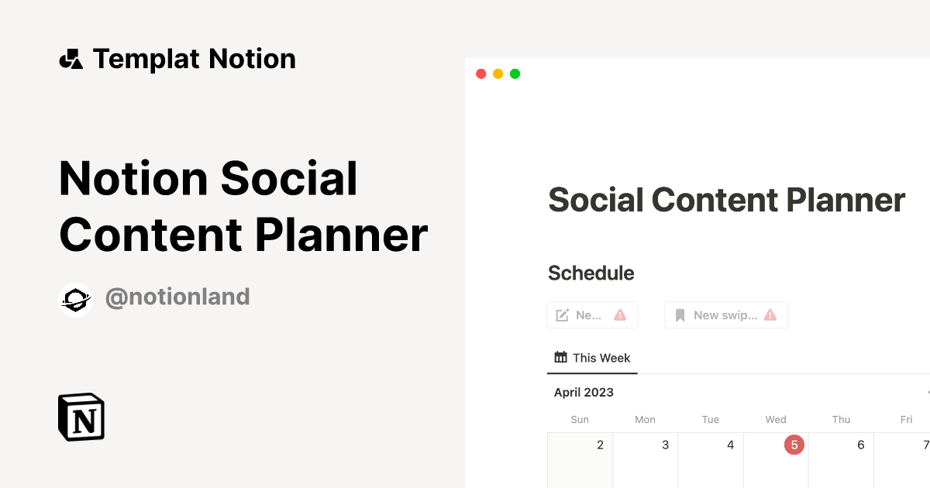This screenshot has height=488, width=930.
Task: Open the New entry dropdown button
Action: [x=592, y=314]
